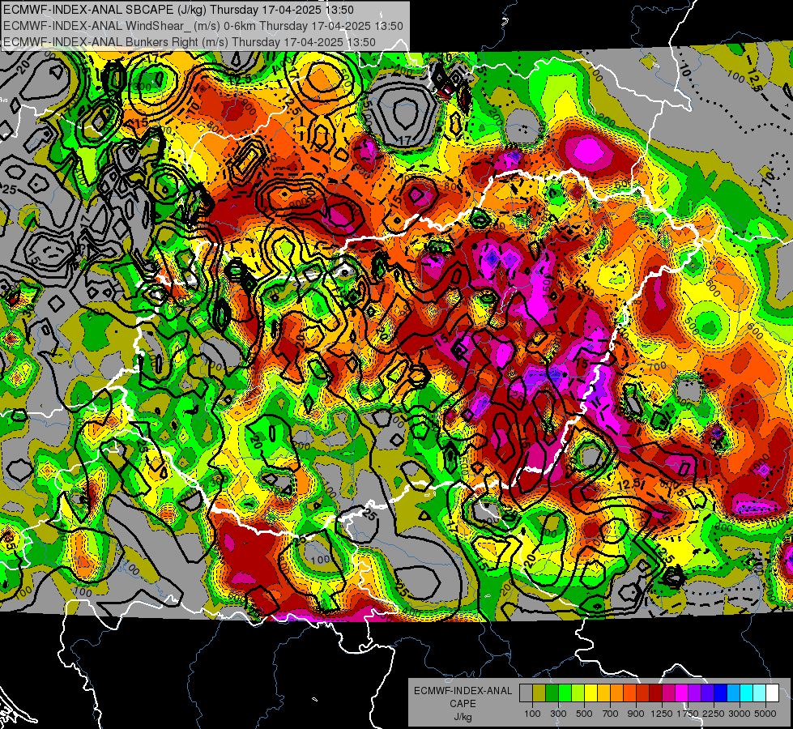Click the 5000 tick label in legend
The width and height of the screenshot is (793, 729).
[765, 714]
